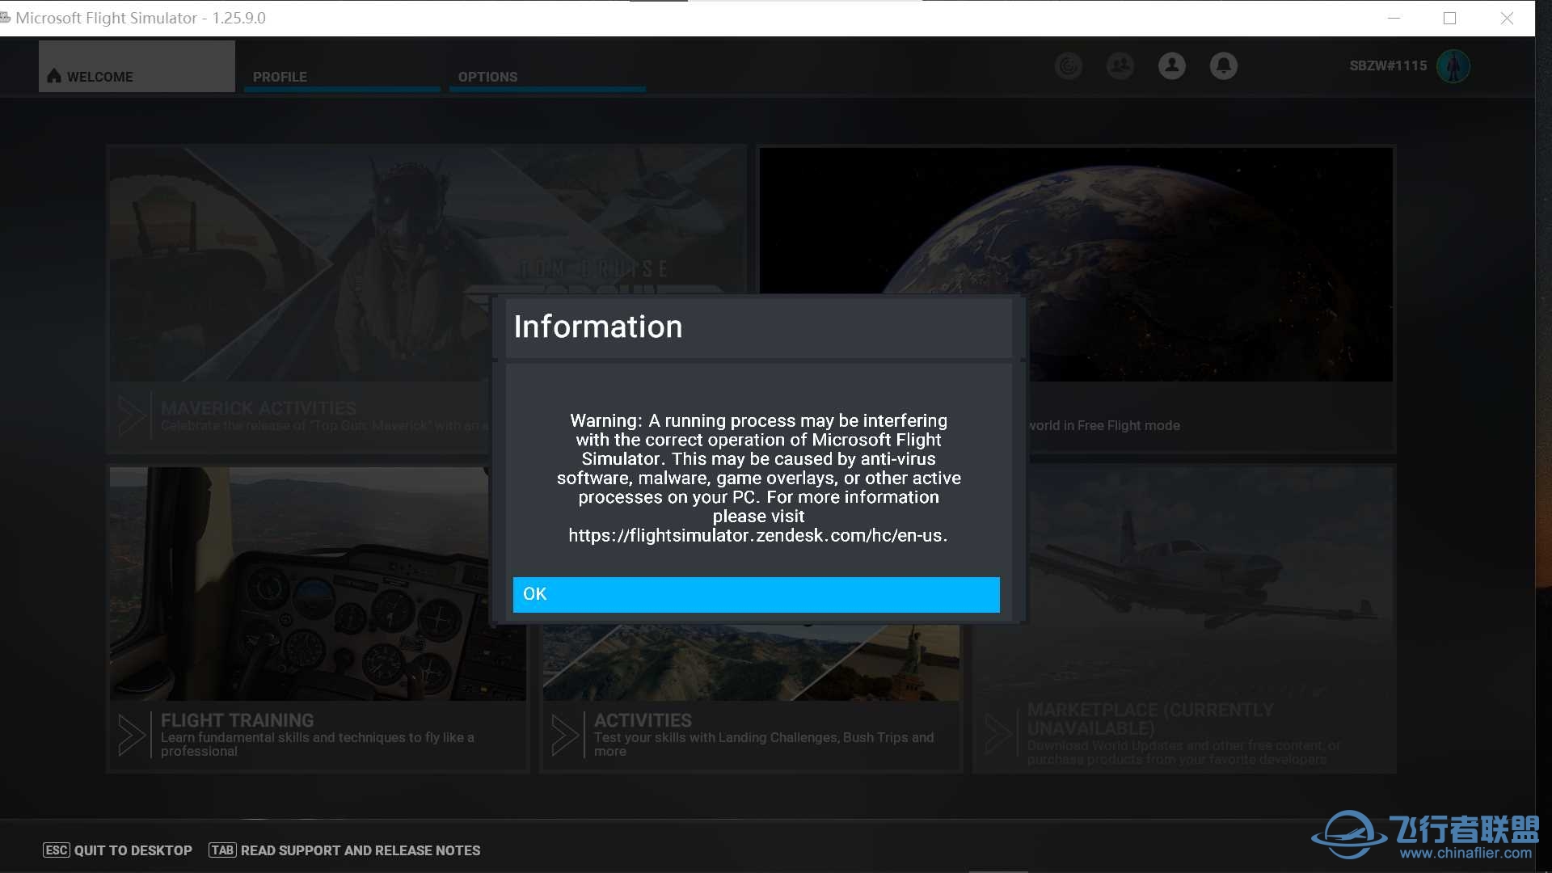Click the arrow icon beside Activities
This screenshot has width=1552, height=873.
click(565, 735)
